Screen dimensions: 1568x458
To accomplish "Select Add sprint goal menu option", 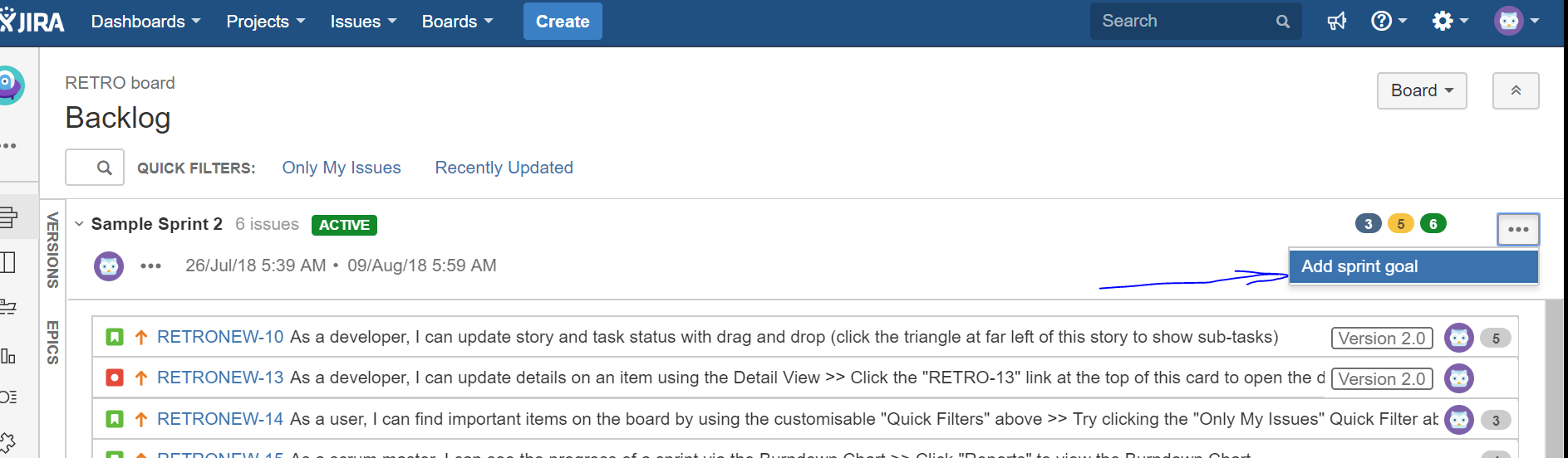I will [x=1413, y=266].
